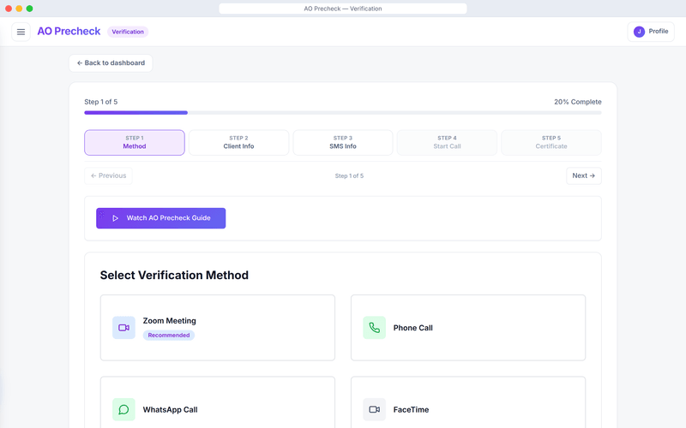Open the hamburger menu icon
Viewport: 686px width, 428px height.
click(21, 32)
